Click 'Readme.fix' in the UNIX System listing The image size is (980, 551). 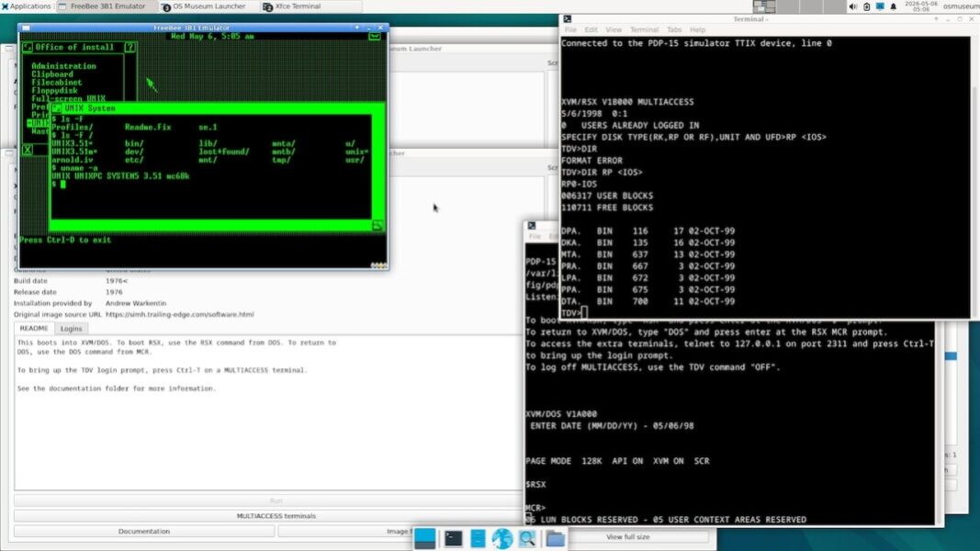(x=148, y=128)
